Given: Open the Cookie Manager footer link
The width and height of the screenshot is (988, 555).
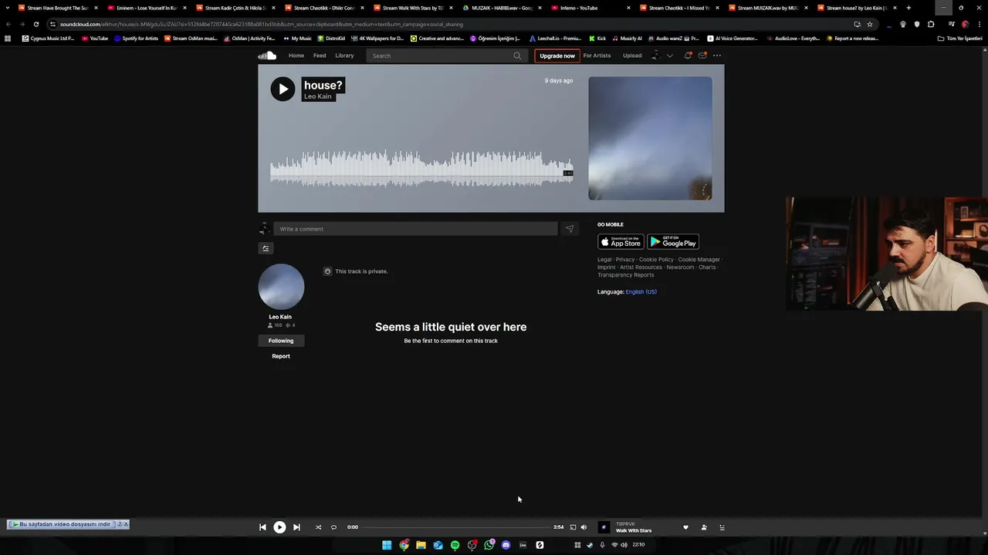Looking at the screenshot, I should click(699, 260).
